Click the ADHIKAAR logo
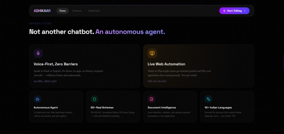The height and width of the screenshot is (134, 284). point(42,11)
